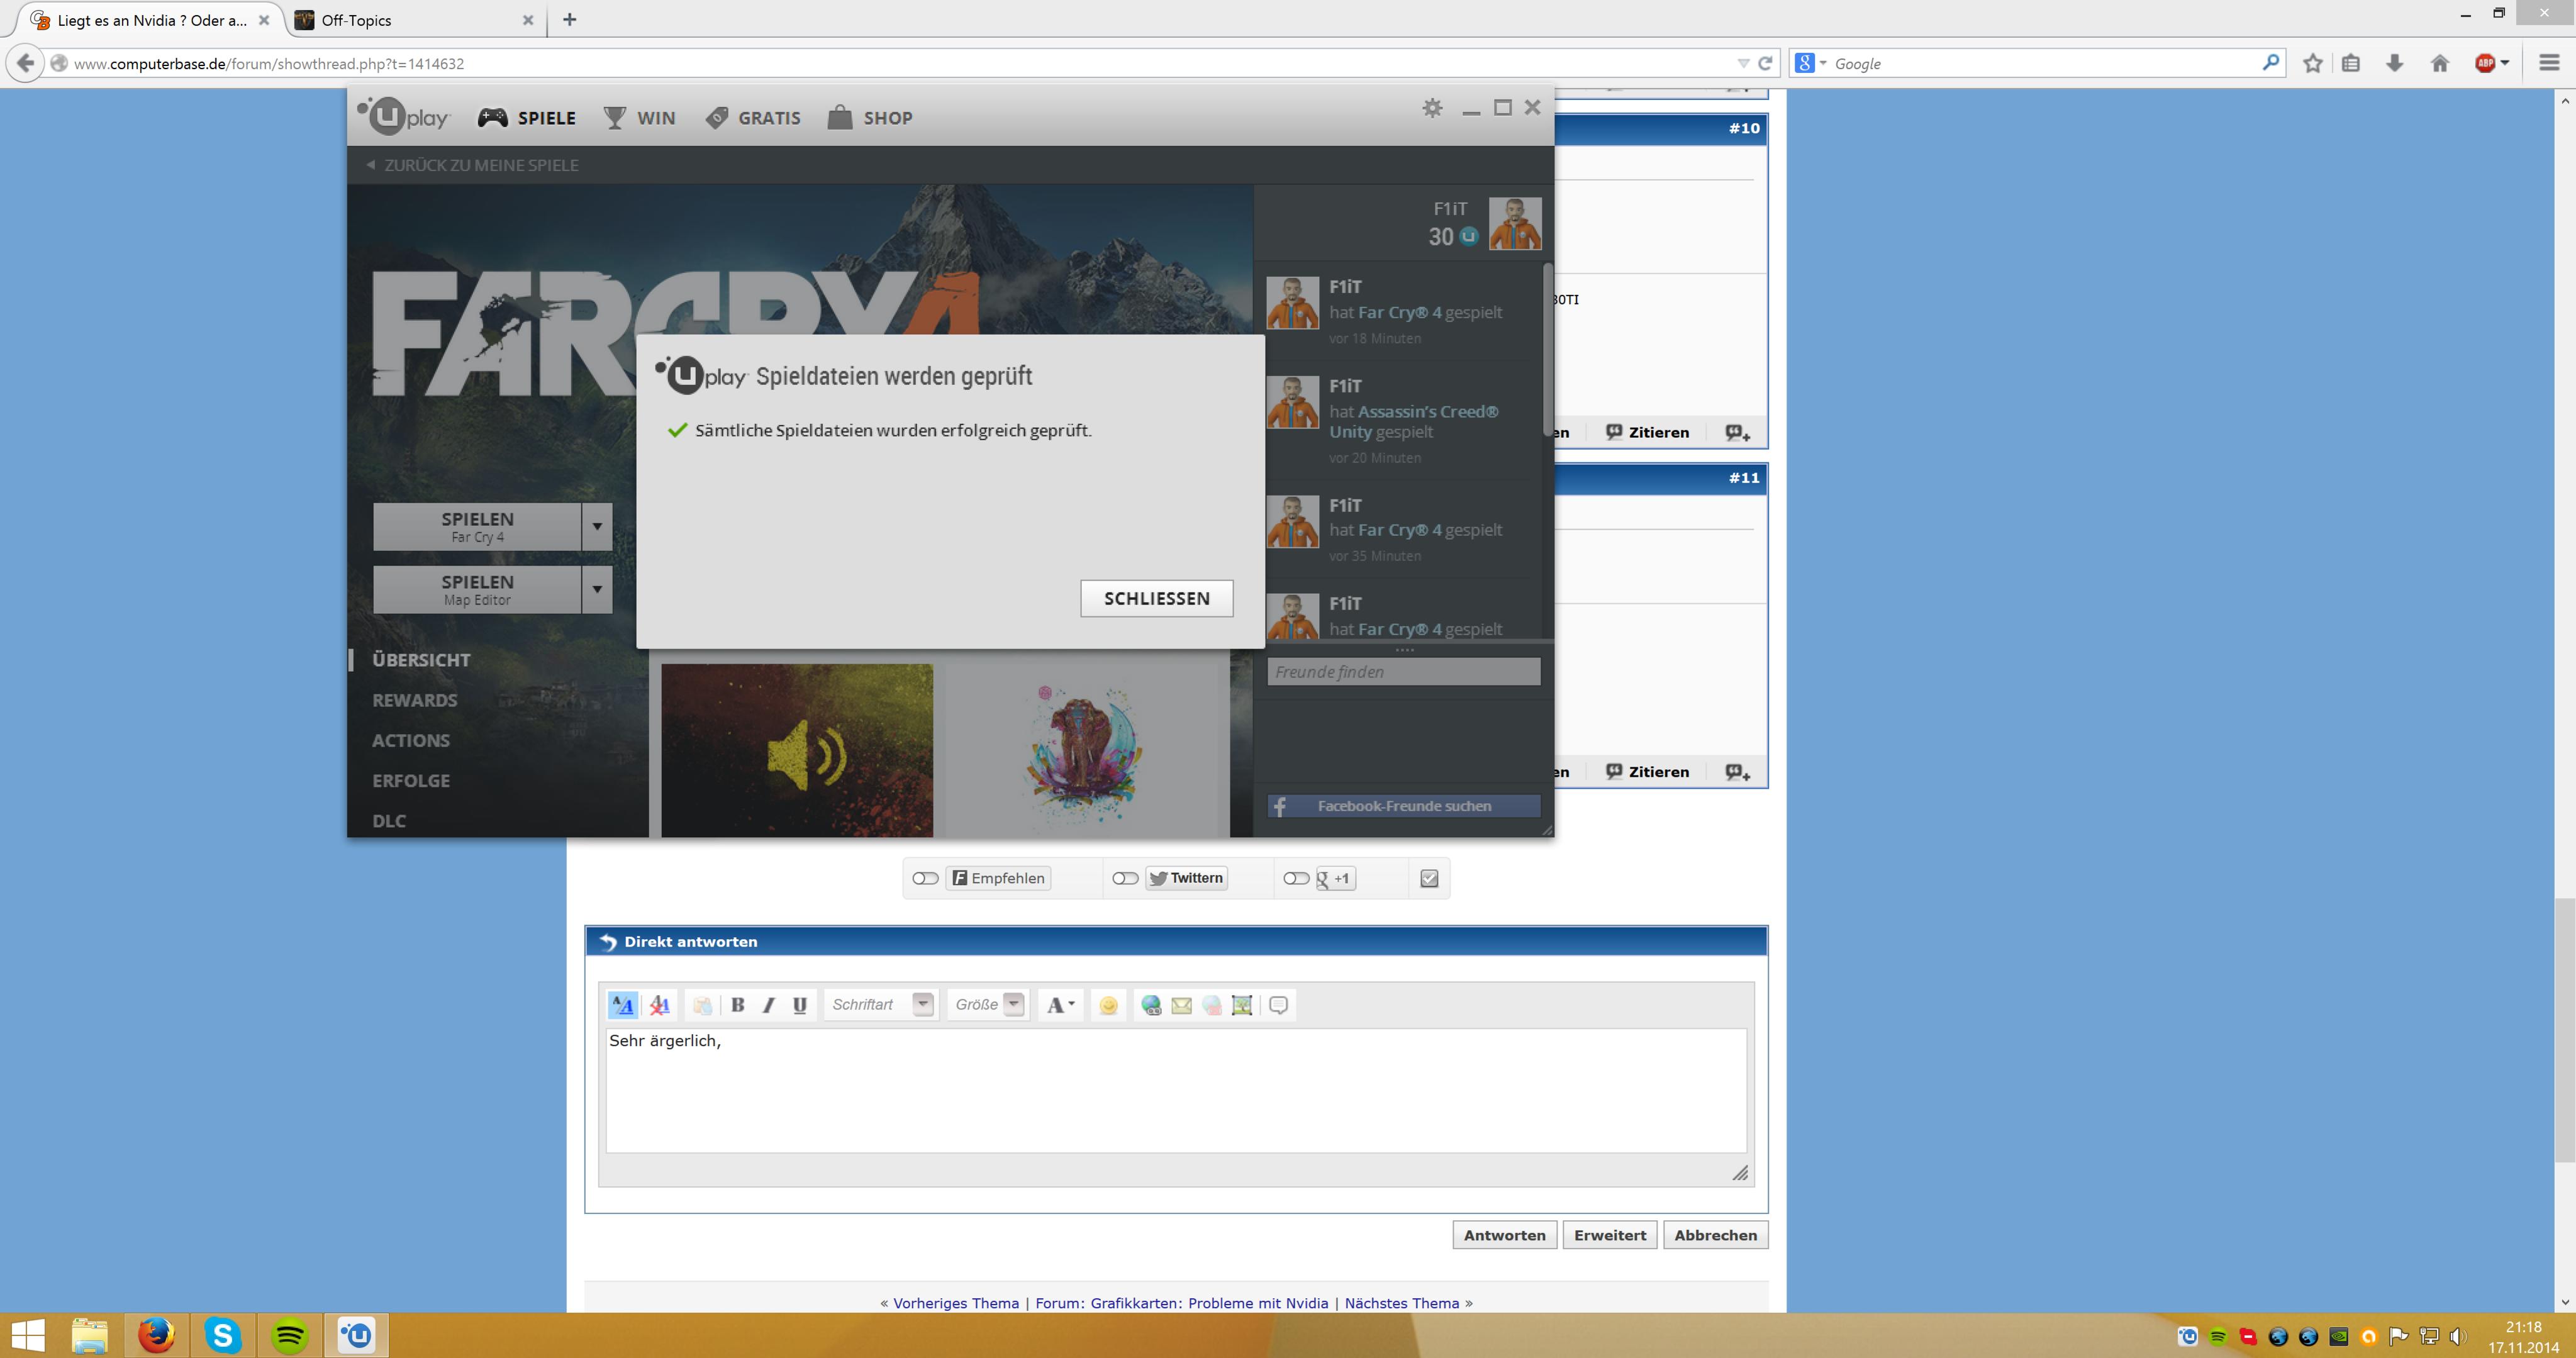This screenshot has width=2576, height=1358.
Task: Expand Far Cry 4 Spielen dropdown arrow
Action: point(597,526)
